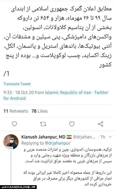The image size is (115, 189).
Task: Open the Islamic Republic of Iran location link
Action: click(x=68, y=92)
